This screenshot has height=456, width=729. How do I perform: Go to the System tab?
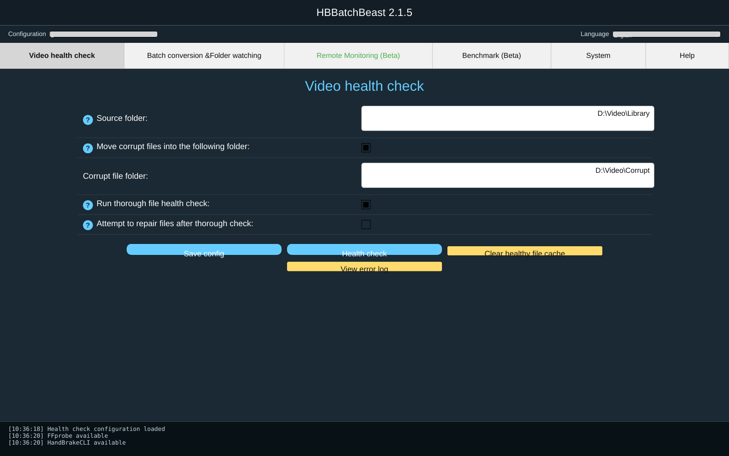pyautogui.click(x=598, y=56)
